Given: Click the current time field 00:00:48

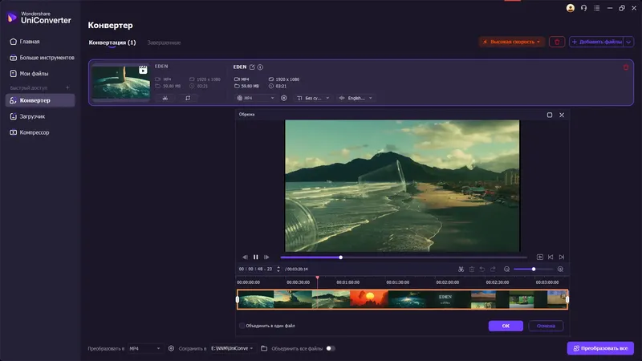Looking at the screenshot, I should (x=256, y=269).
